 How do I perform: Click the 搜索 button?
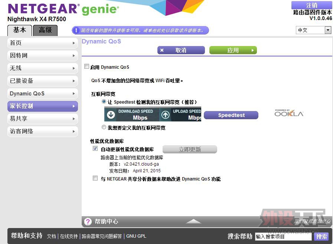321,237
